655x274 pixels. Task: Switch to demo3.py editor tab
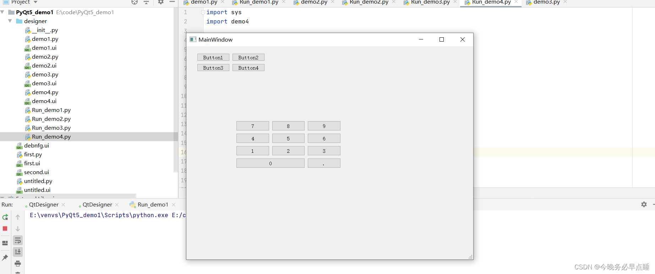point(546,2)
